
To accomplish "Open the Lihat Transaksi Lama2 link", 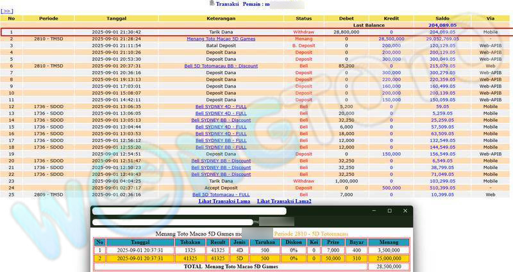I will [x=284, y=201].
